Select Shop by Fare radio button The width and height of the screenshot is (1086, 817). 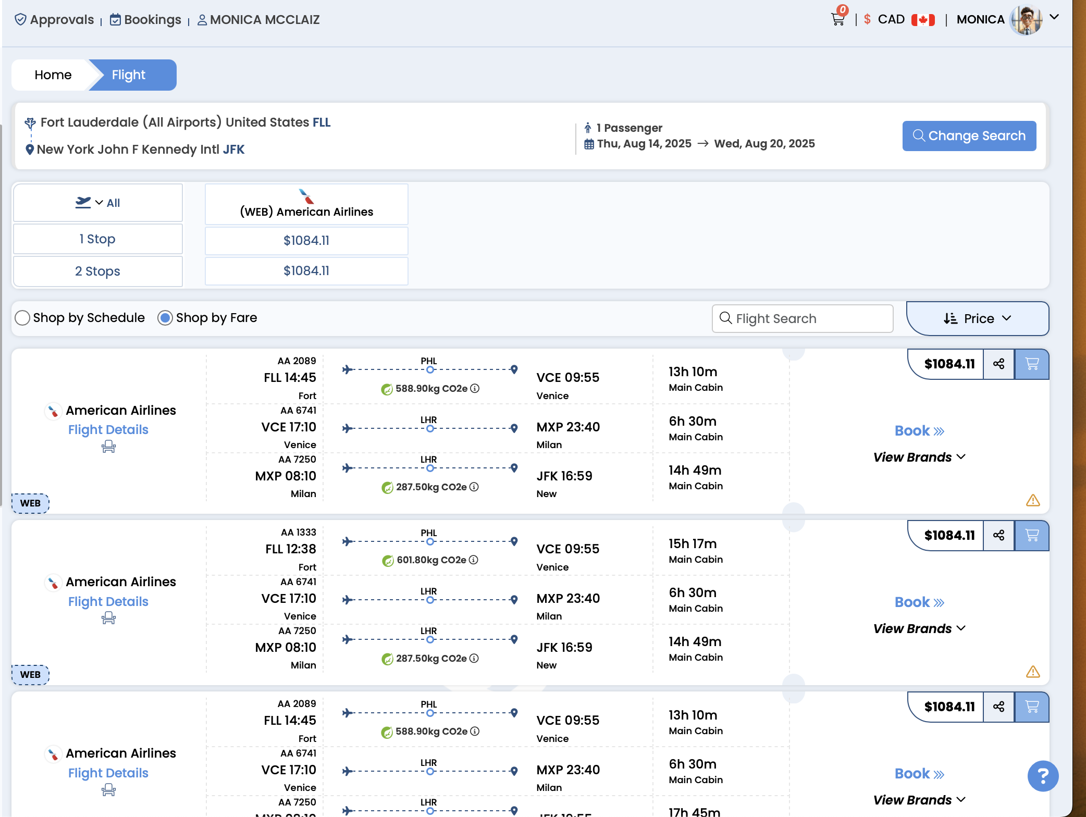tap(165, 318)
